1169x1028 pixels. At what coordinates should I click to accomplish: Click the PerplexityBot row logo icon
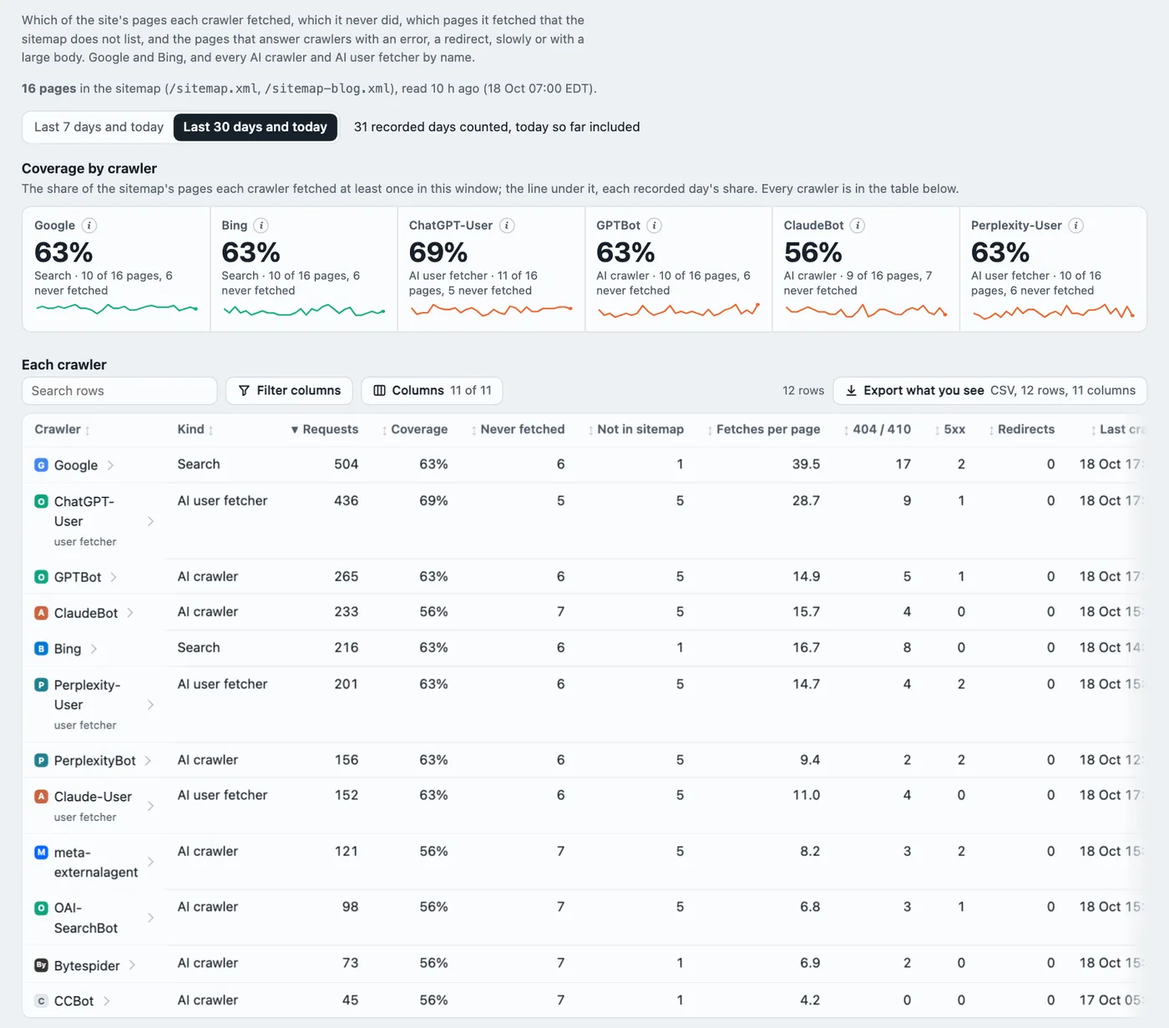(41, 761)
